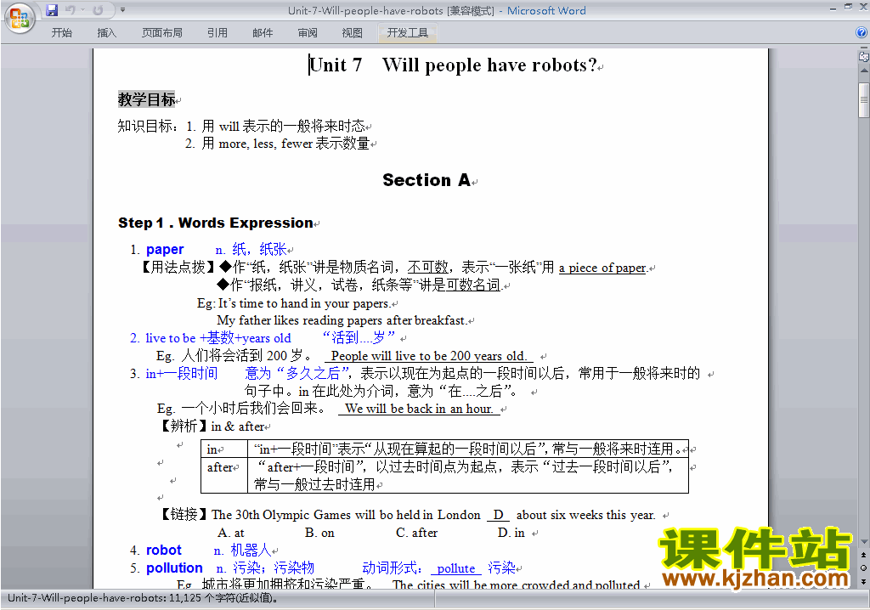
Task: Save the document with the floppy icon
Action: click(x=52, y=10)
